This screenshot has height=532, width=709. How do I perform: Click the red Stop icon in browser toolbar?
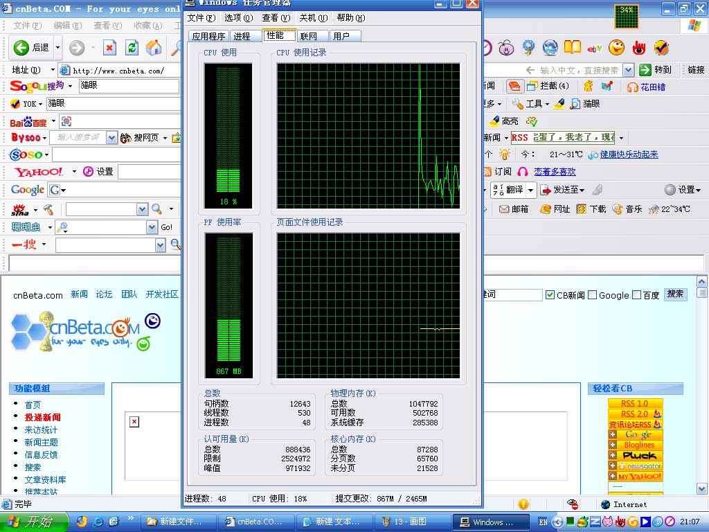[109, 48]
